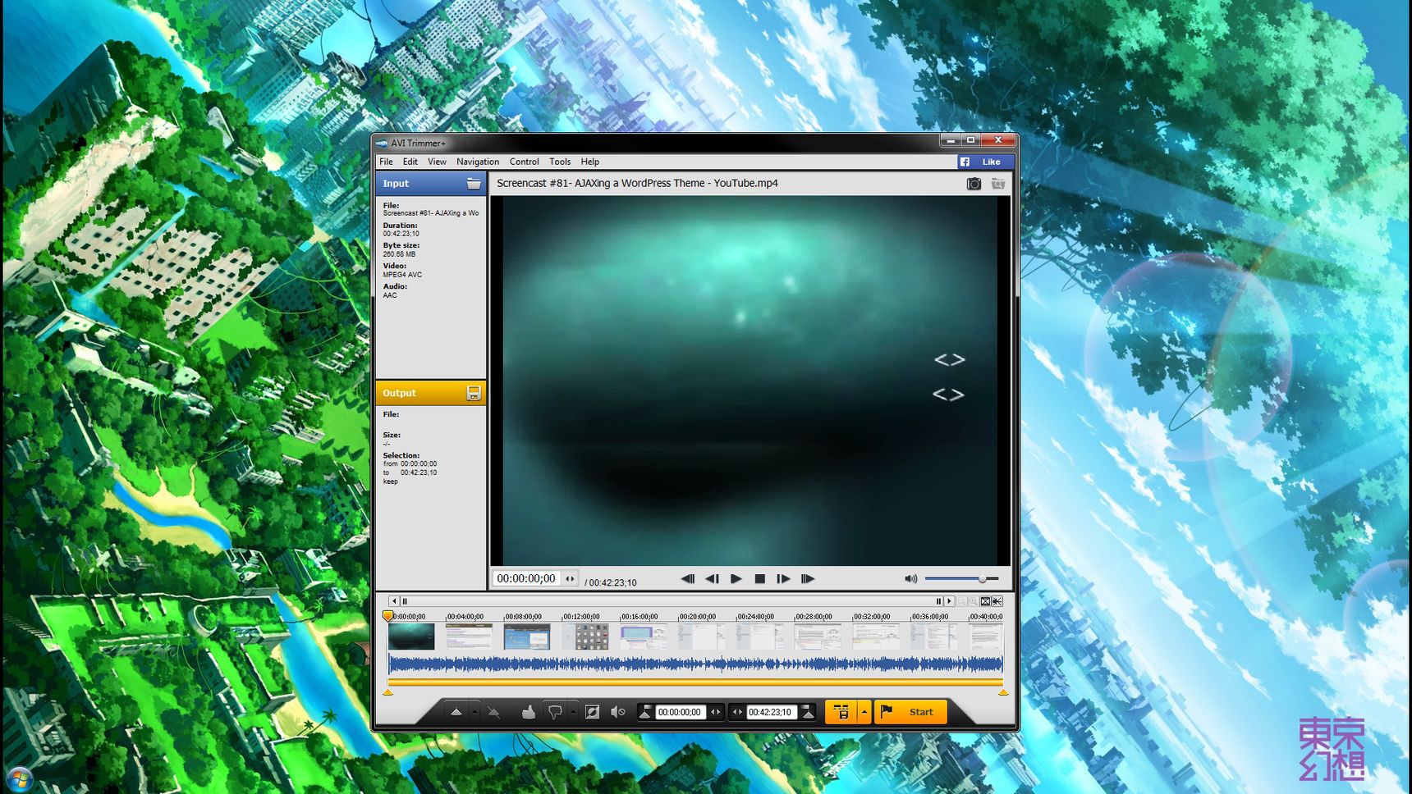
Task: Click the Output panel header
Action: [430, 393]
